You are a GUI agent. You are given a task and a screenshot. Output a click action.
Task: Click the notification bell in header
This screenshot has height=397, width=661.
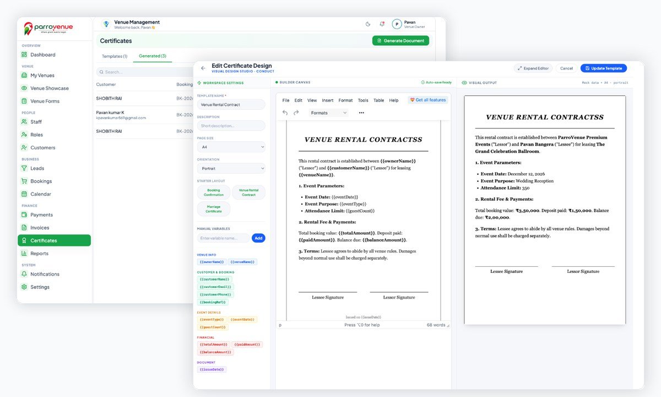[x=382, y=24]
